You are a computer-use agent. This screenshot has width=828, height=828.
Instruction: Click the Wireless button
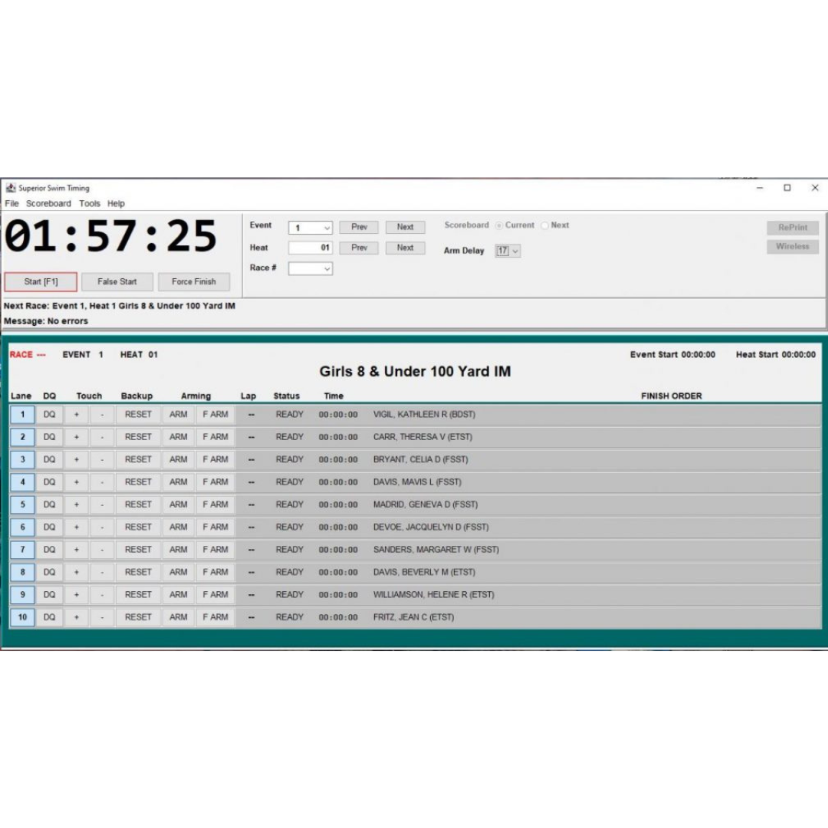tap(792, 246)
